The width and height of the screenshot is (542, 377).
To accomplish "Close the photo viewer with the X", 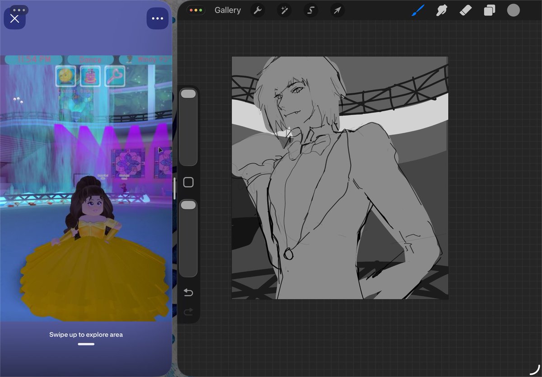I will (x=14, y=19).
